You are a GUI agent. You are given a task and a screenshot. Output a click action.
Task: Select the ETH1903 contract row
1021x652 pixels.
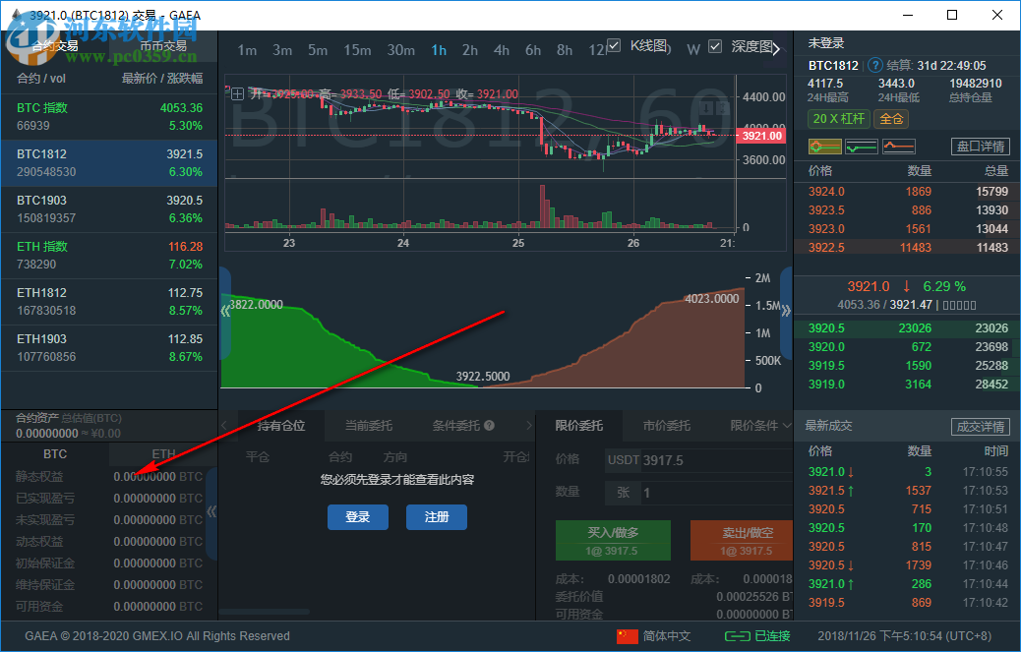(109, 347)
